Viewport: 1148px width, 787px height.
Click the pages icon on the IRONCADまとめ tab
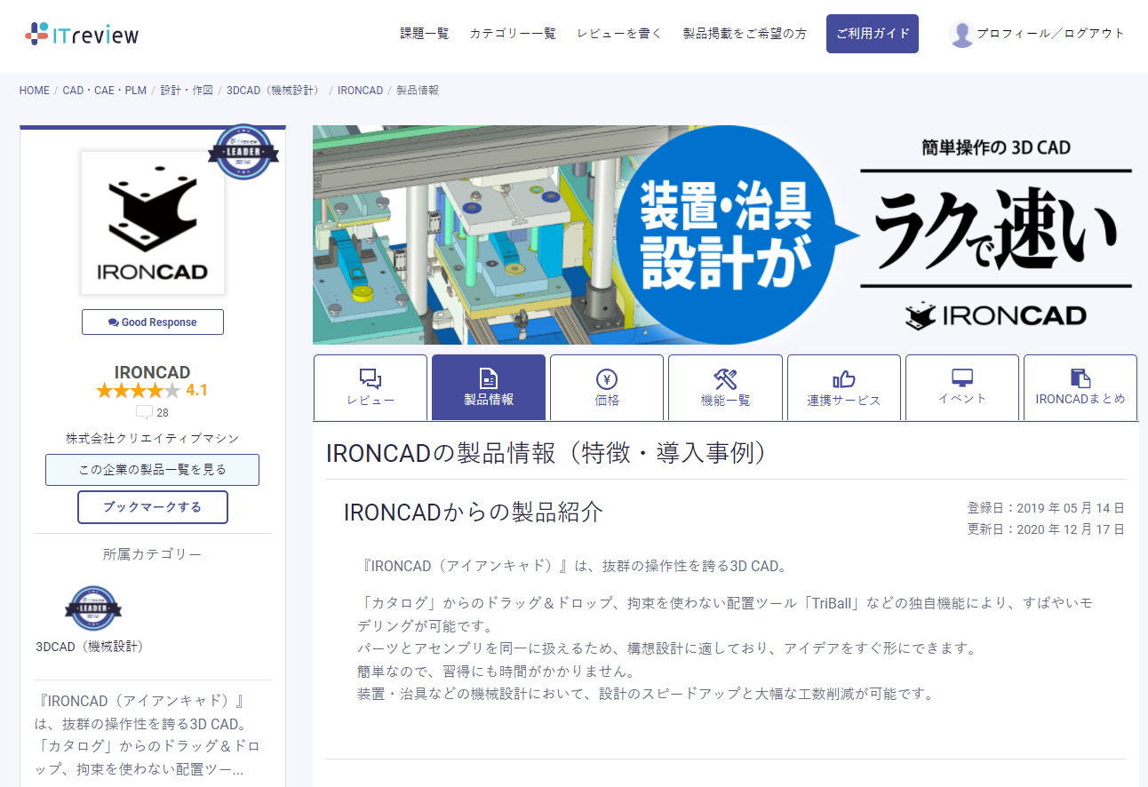(1080, 378)
